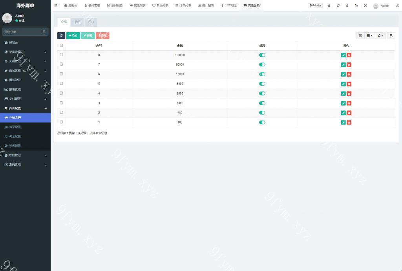Expand 支付配置 in the sidebar
Image resolution: width=402 pixels, height=271 pixels.
(x=25, y=99)
